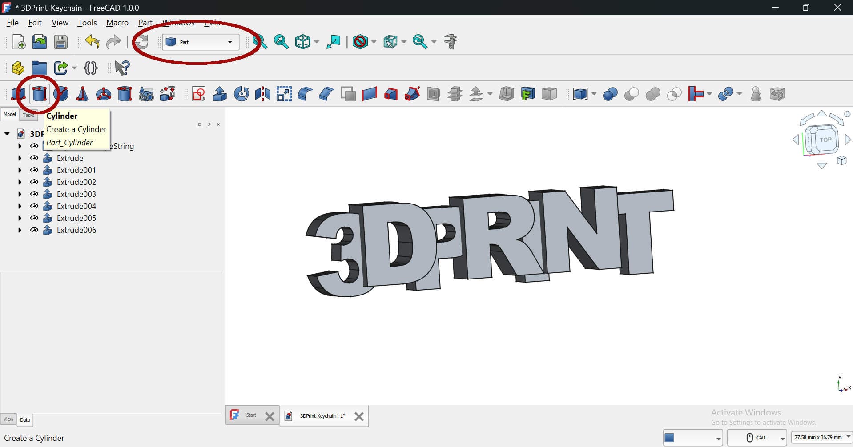Switch to the Start tab
The image size is (853, 447).
tap(251, 415)
